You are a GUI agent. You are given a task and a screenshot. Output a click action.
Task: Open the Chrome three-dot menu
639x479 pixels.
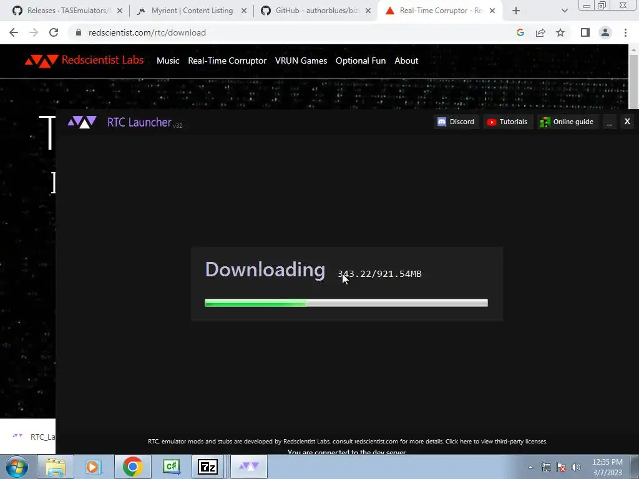[x=625, y=32]
